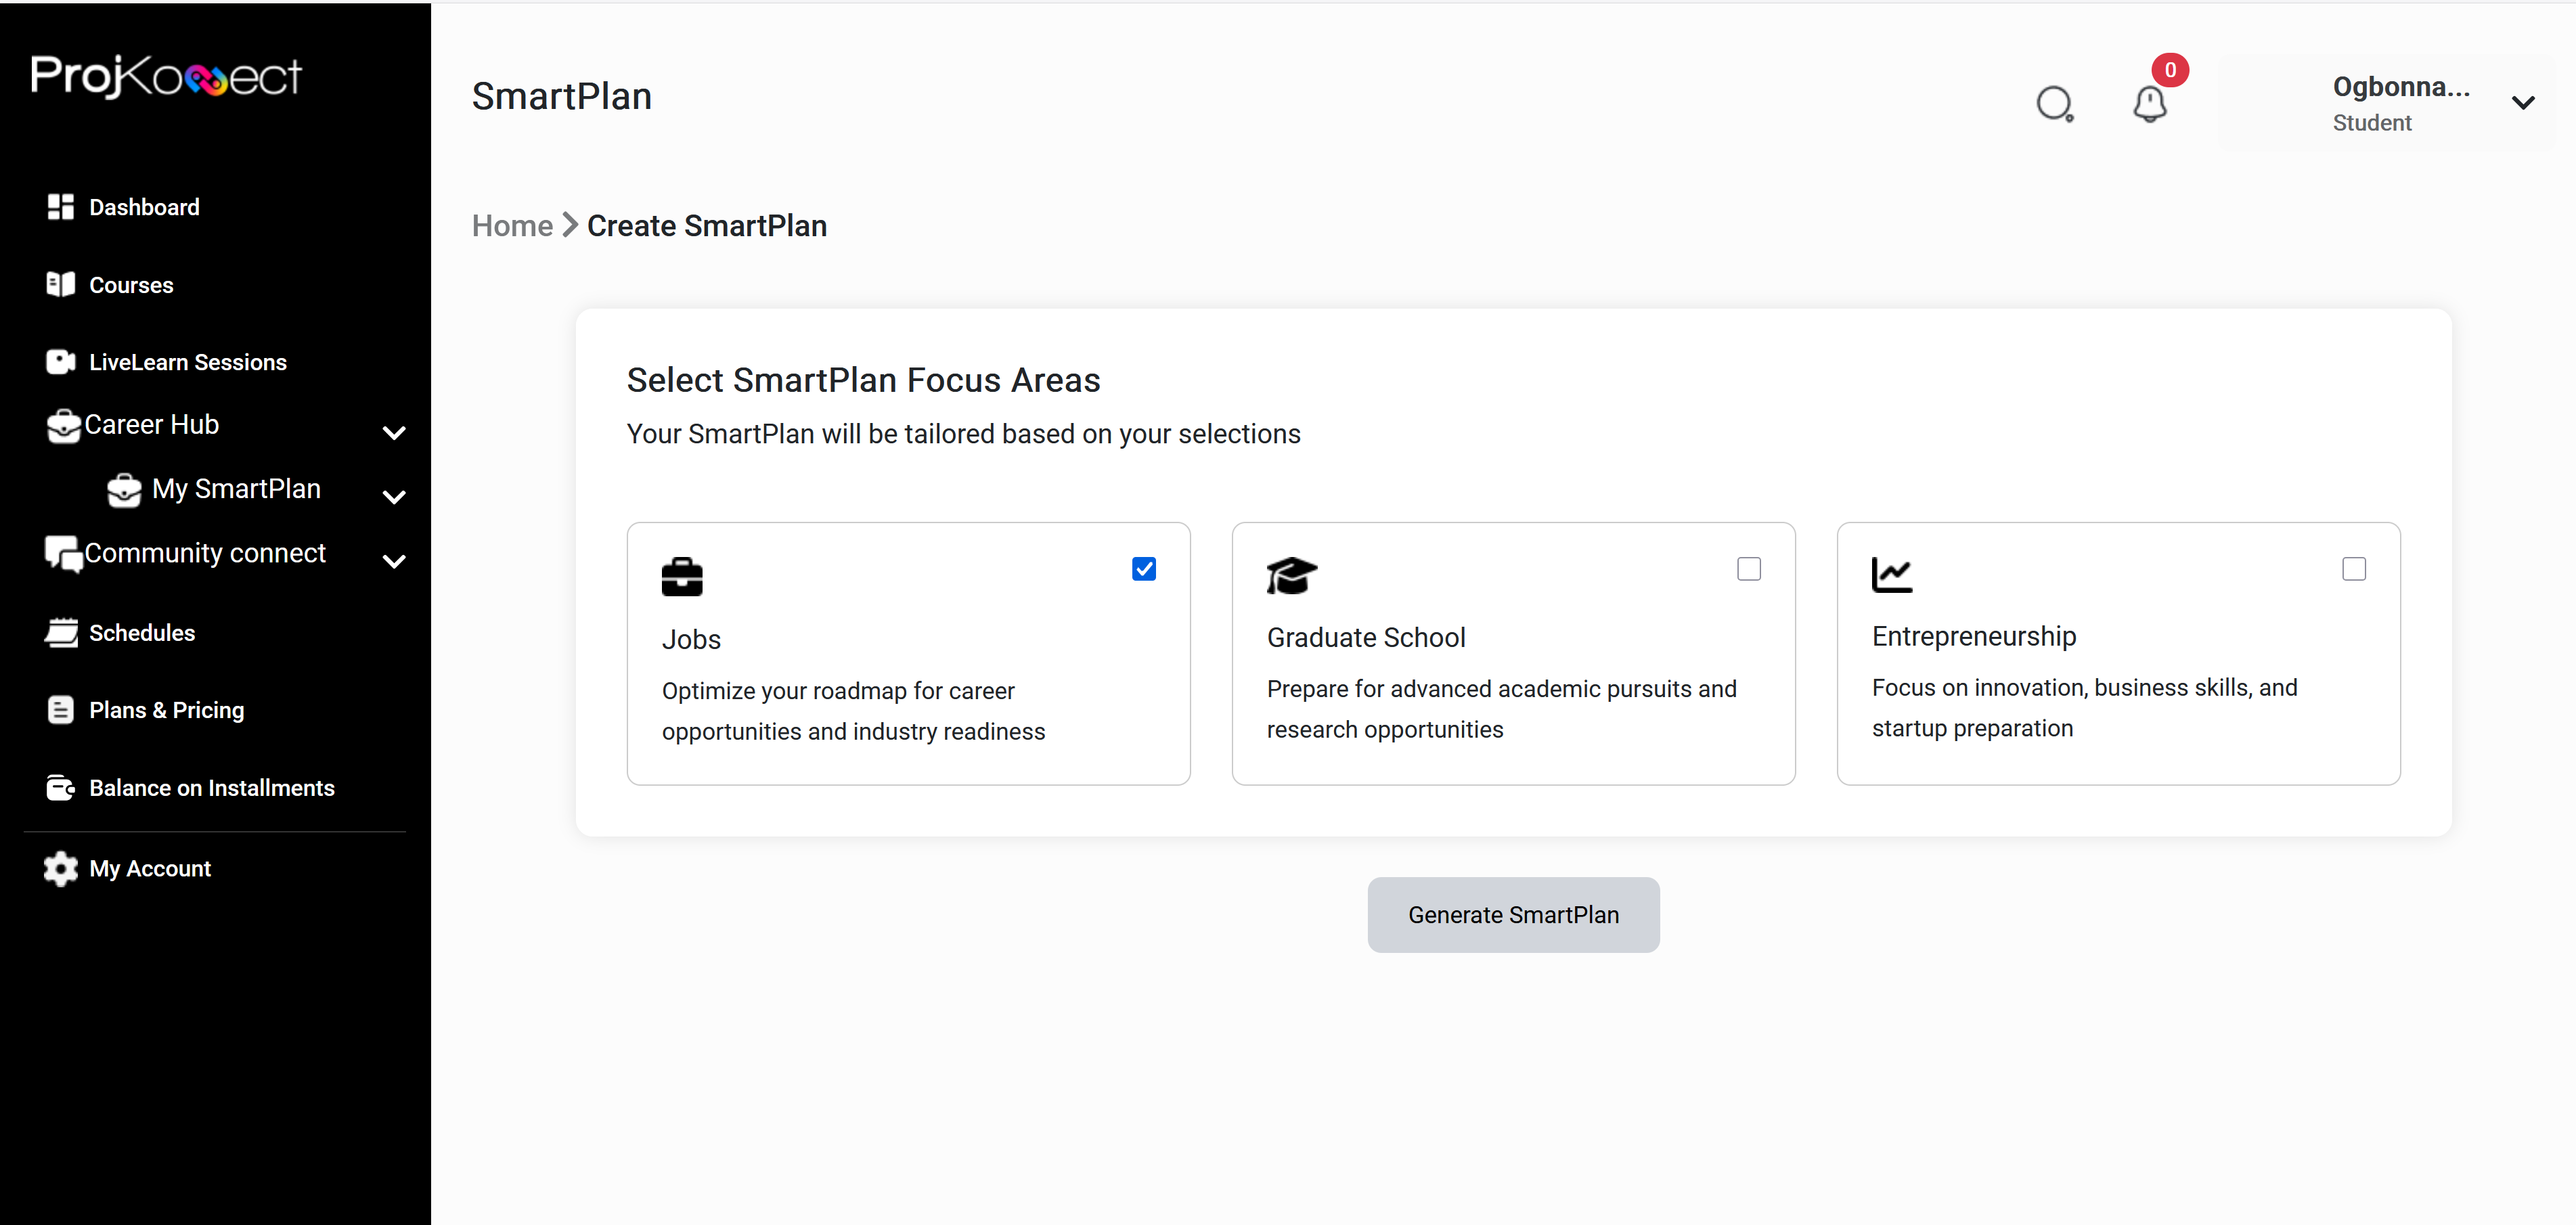2576x1225 pixels.
Task: Click Create SmartPlan breadcrumb text
Action: point(706,225)
